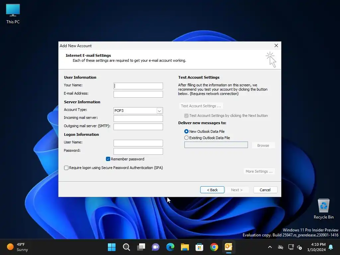The width and height of the screenshot is (340, 255).
Task: Open the This PC desktop icon
Action: (x=13, y=14)
